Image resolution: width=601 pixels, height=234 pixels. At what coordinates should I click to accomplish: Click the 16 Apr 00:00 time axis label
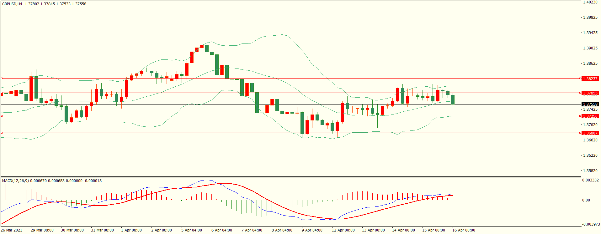coord(463,230)
